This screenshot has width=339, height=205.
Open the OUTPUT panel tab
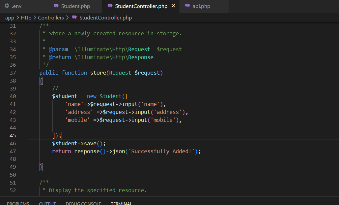[x=47, y=203]
